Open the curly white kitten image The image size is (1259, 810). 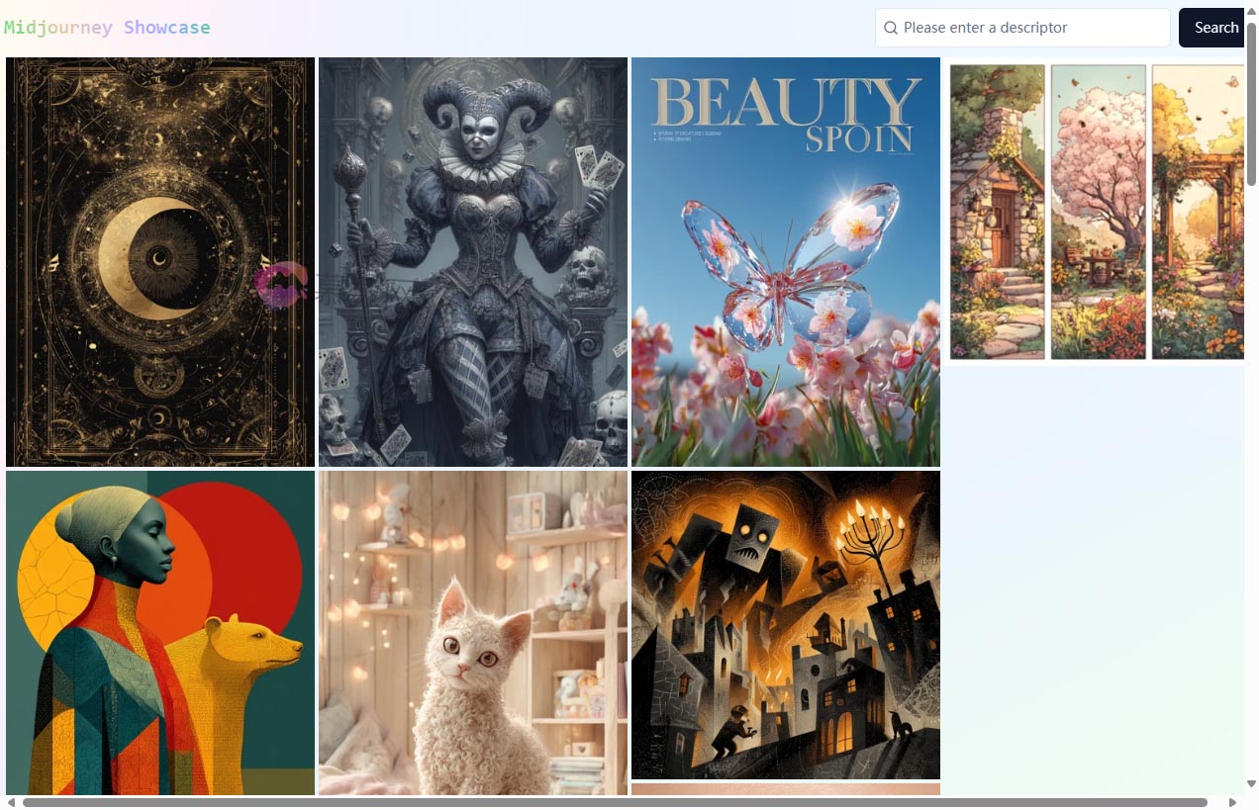click(473, 633)
